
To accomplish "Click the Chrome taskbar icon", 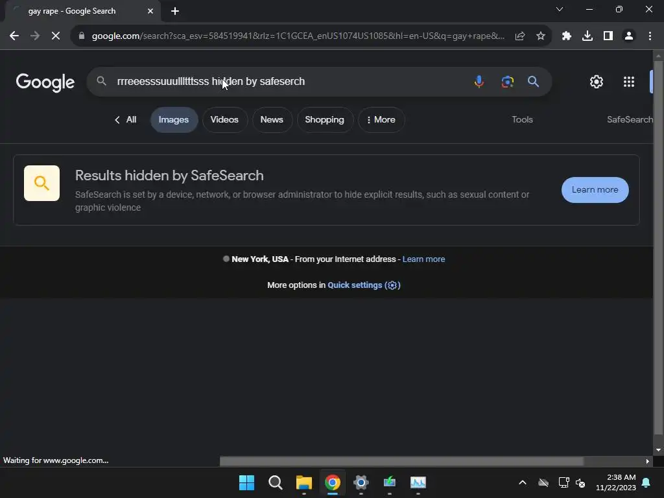I will point(333,482).
